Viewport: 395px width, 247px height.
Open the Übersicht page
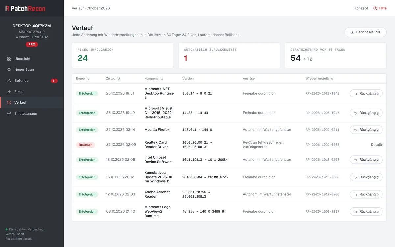point(32,59)
